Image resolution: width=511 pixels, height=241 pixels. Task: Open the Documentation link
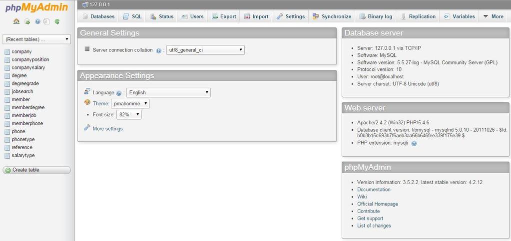click(x=374, y=190)
